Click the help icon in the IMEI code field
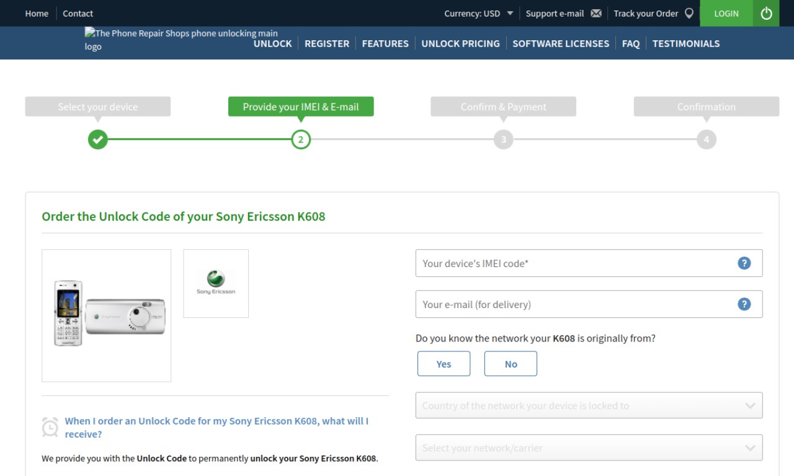 (x=744, y=263)
